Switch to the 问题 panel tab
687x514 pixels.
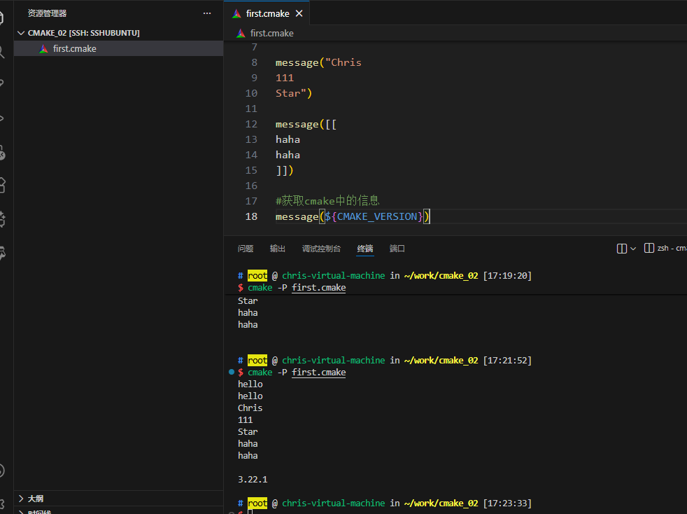click(x=246, y=249)
